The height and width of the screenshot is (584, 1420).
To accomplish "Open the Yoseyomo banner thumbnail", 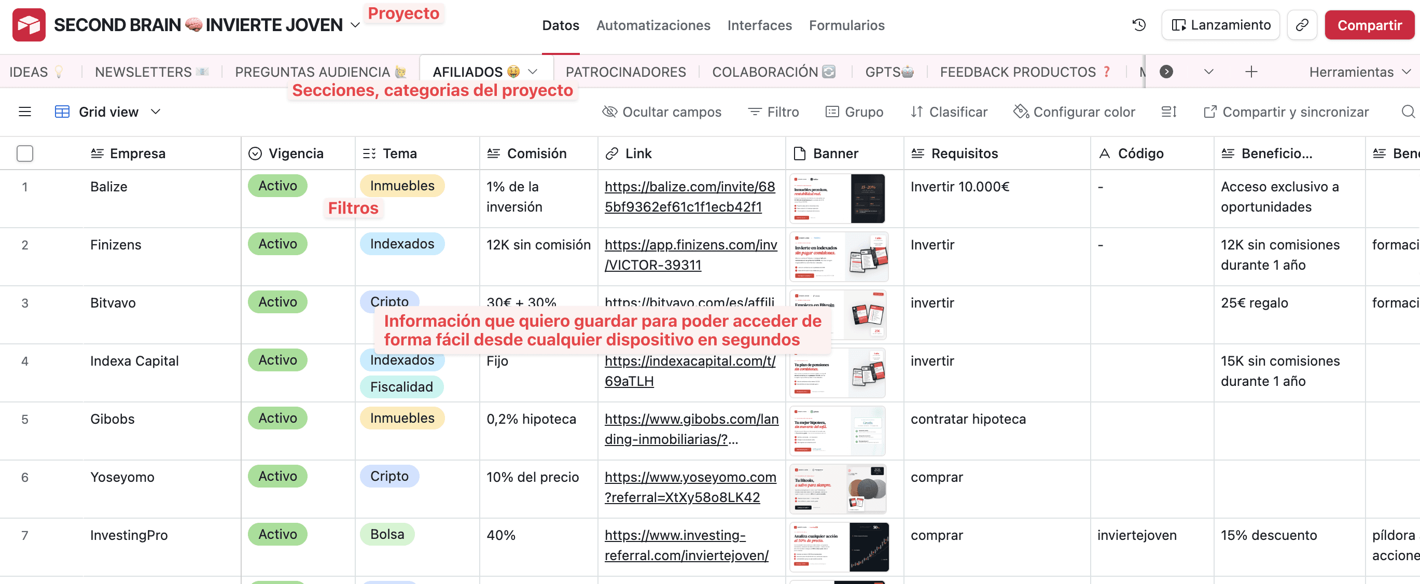I will 838,489.
